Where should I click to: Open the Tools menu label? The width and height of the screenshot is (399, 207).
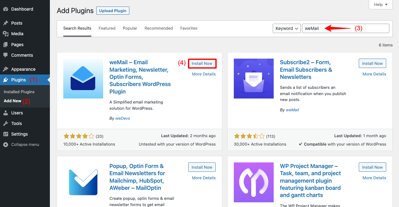click(x=17, y=123)
